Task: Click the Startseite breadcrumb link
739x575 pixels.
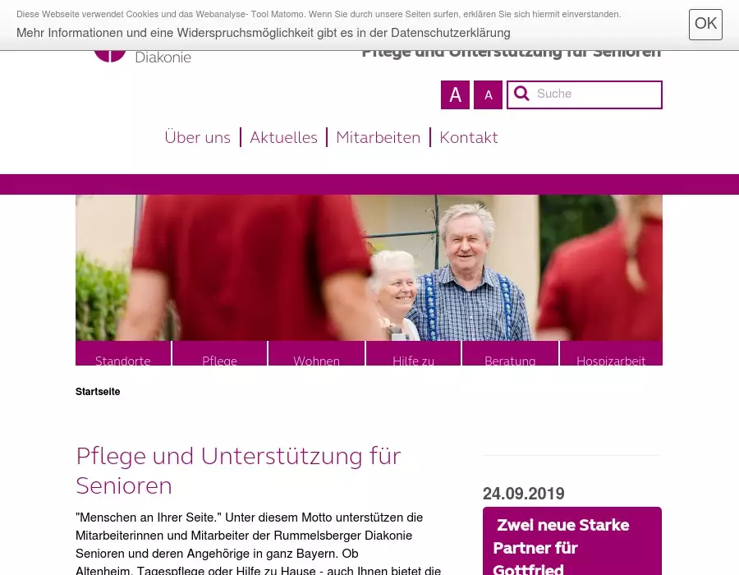Action: tap(98, 392)
